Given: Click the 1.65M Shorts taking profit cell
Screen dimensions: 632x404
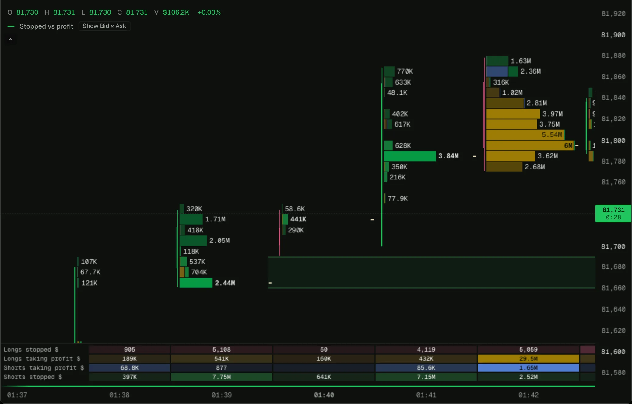Looking at the screenshot, I should click(x=528, y=368).
